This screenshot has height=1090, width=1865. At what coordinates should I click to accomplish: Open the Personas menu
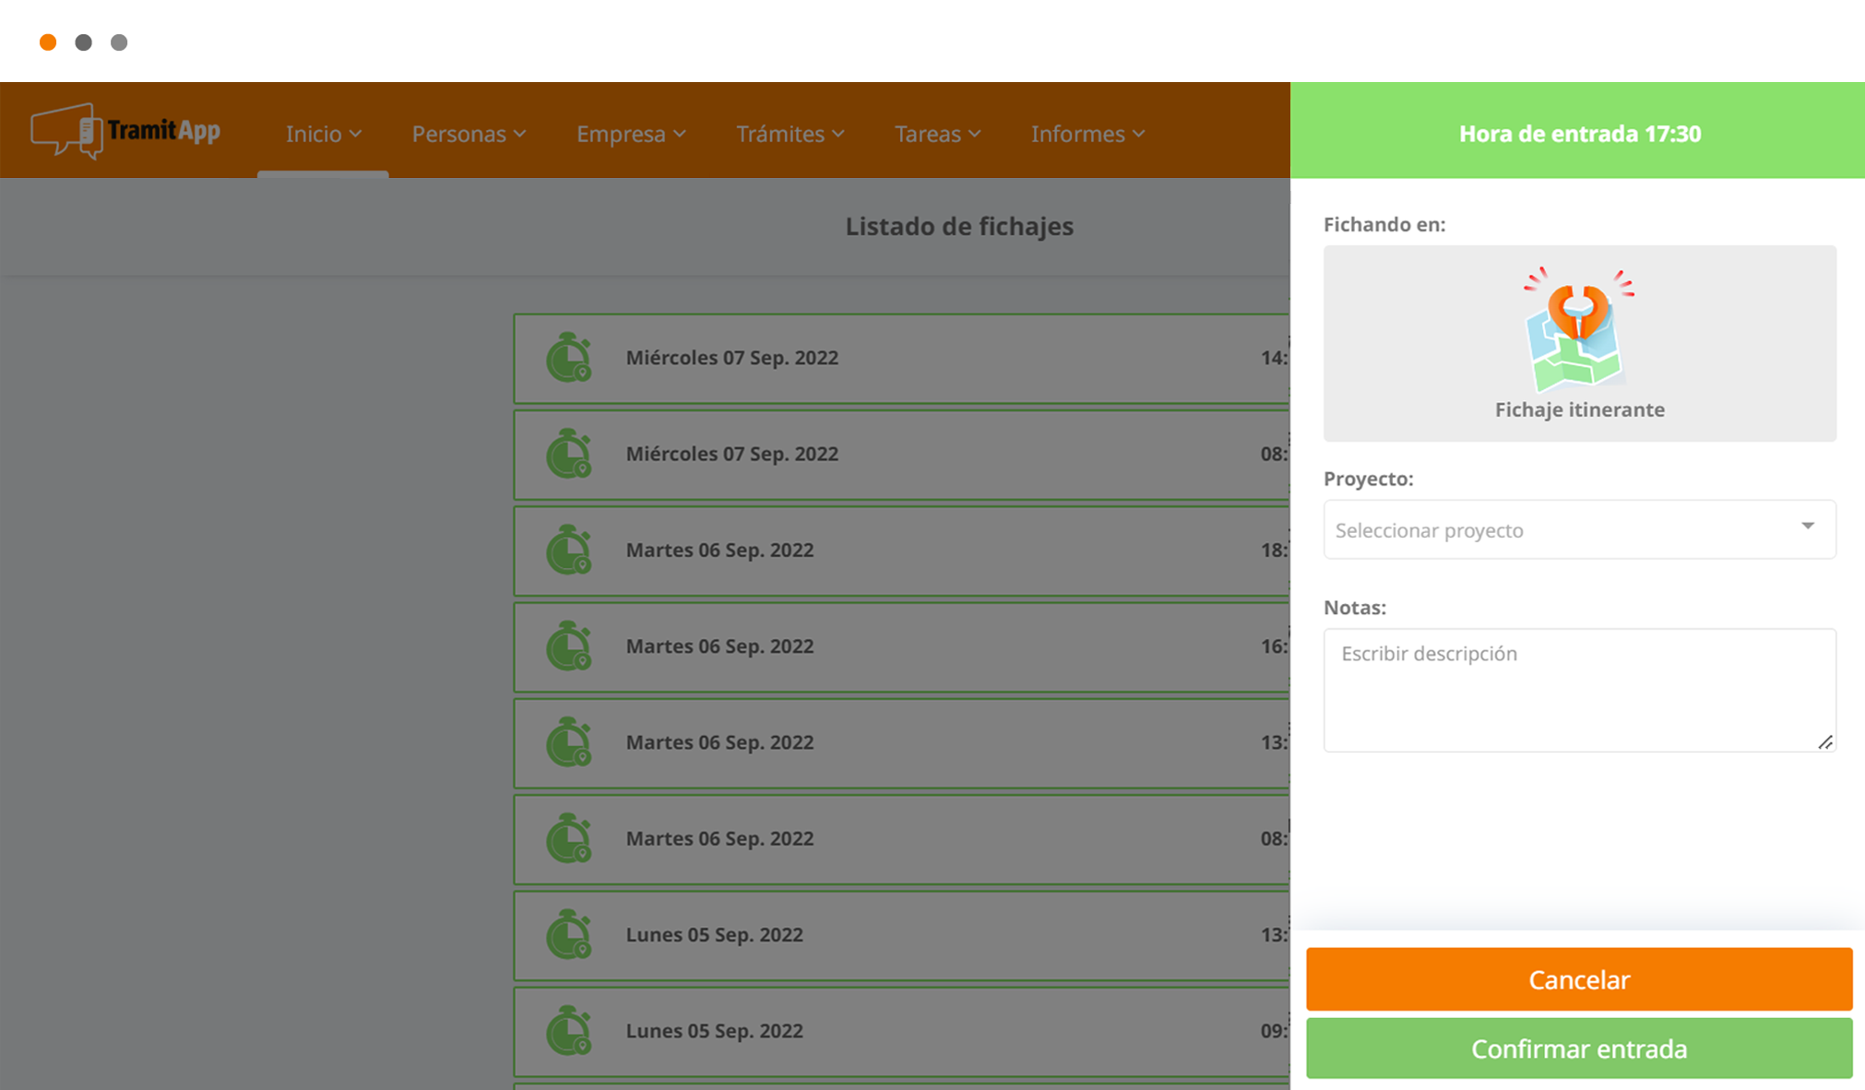pyautogui.click(x=469, y=134)
